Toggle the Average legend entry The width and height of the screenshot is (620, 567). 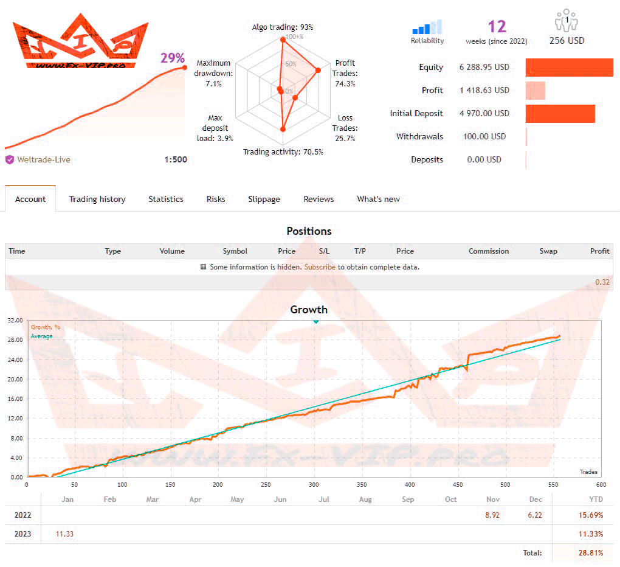click(x=41, y=336)
